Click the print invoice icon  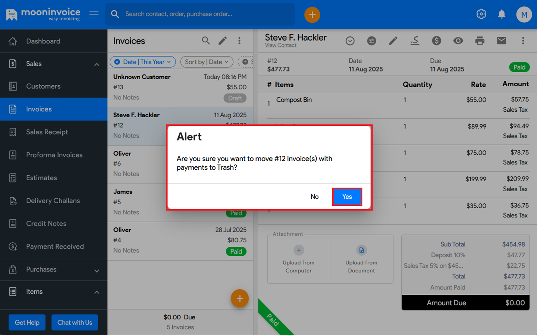coord(480,41)
